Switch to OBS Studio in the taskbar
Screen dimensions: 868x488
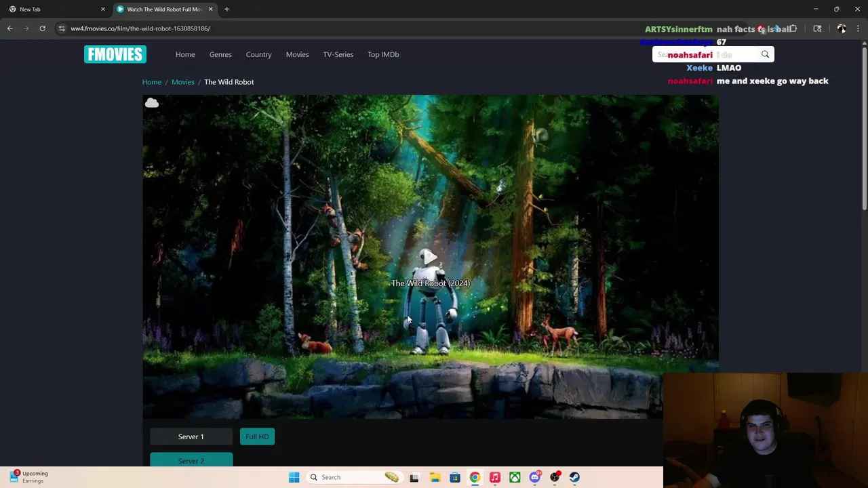[x=555, y=477]
